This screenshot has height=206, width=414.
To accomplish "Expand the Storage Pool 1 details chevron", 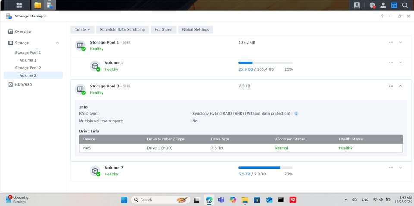I will [x=401, y=42].
